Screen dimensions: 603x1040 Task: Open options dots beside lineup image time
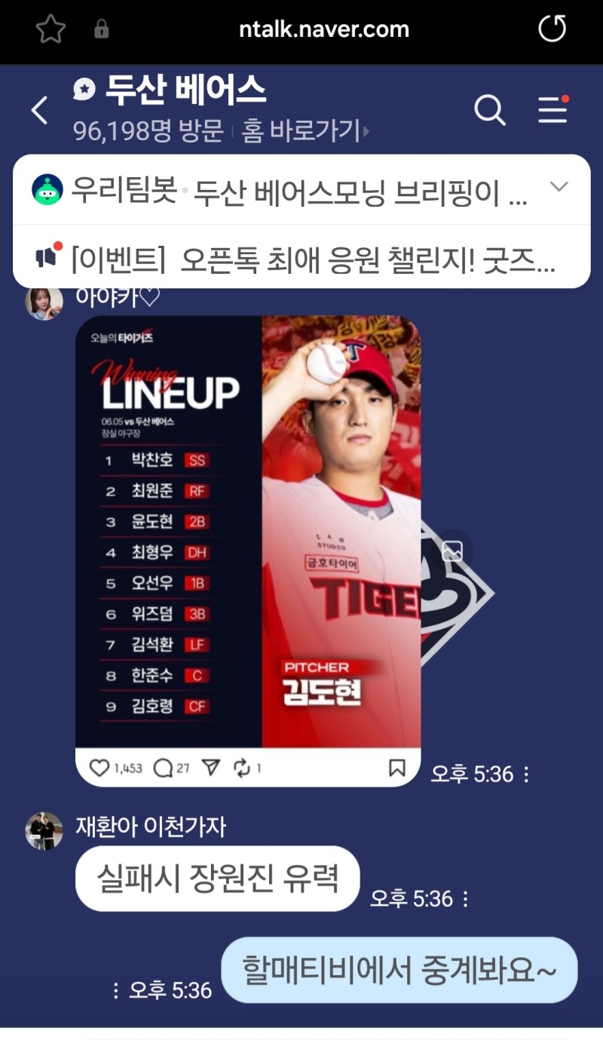tap(526, 774)
